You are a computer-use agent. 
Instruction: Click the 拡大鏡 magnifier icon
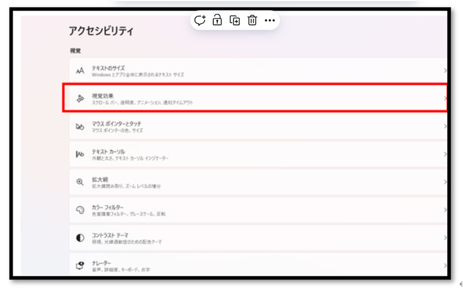click(x=80, y=182)
